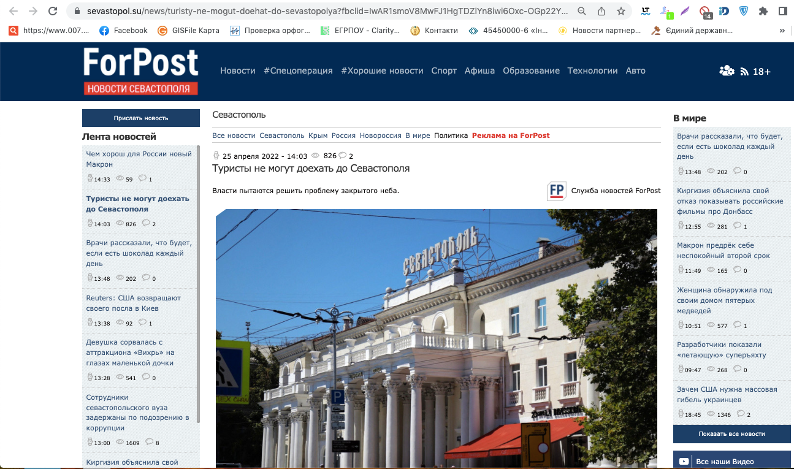Open the #Спецоперация menu item

298,71
